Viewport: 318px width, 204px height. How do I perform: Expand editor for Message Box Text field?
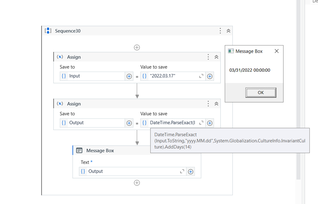point(182,172)
